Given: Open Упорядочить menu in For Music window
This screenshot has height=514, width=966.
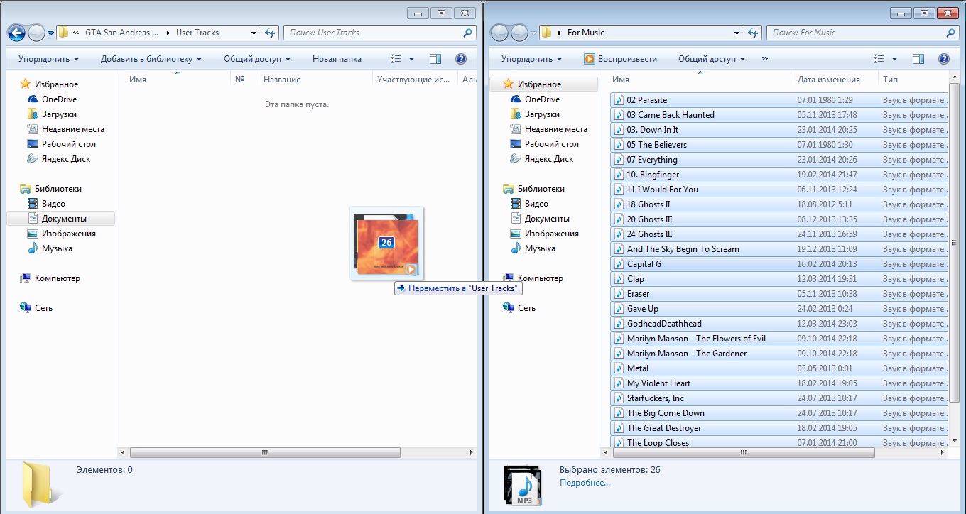Looking at the screenshot, I should (x=531, y=59).
